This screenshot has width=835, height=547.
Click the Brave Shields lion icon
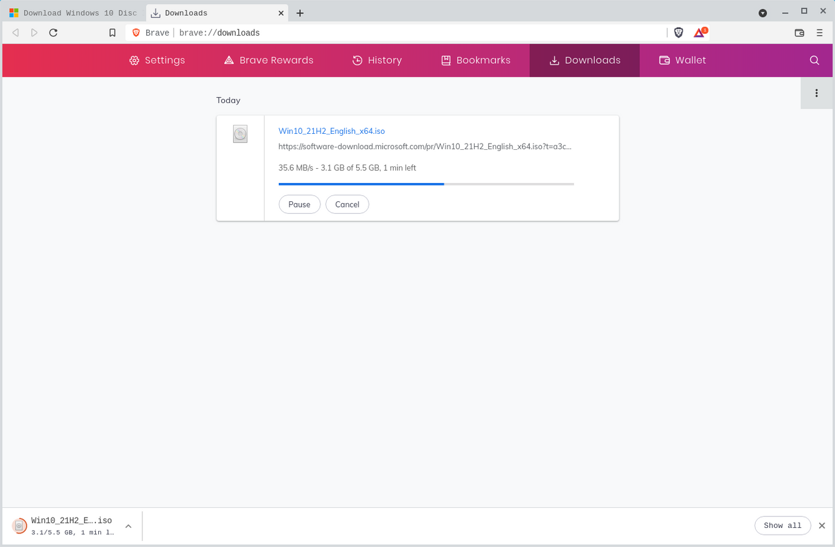678,33
